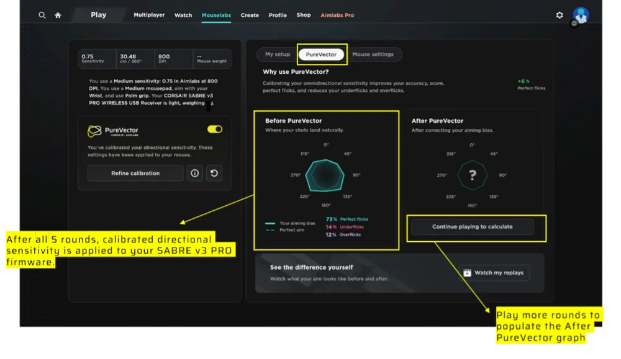The image size is (621, 359).
Task: Open the user profile avatar
Action: click(x=581, y=16)
